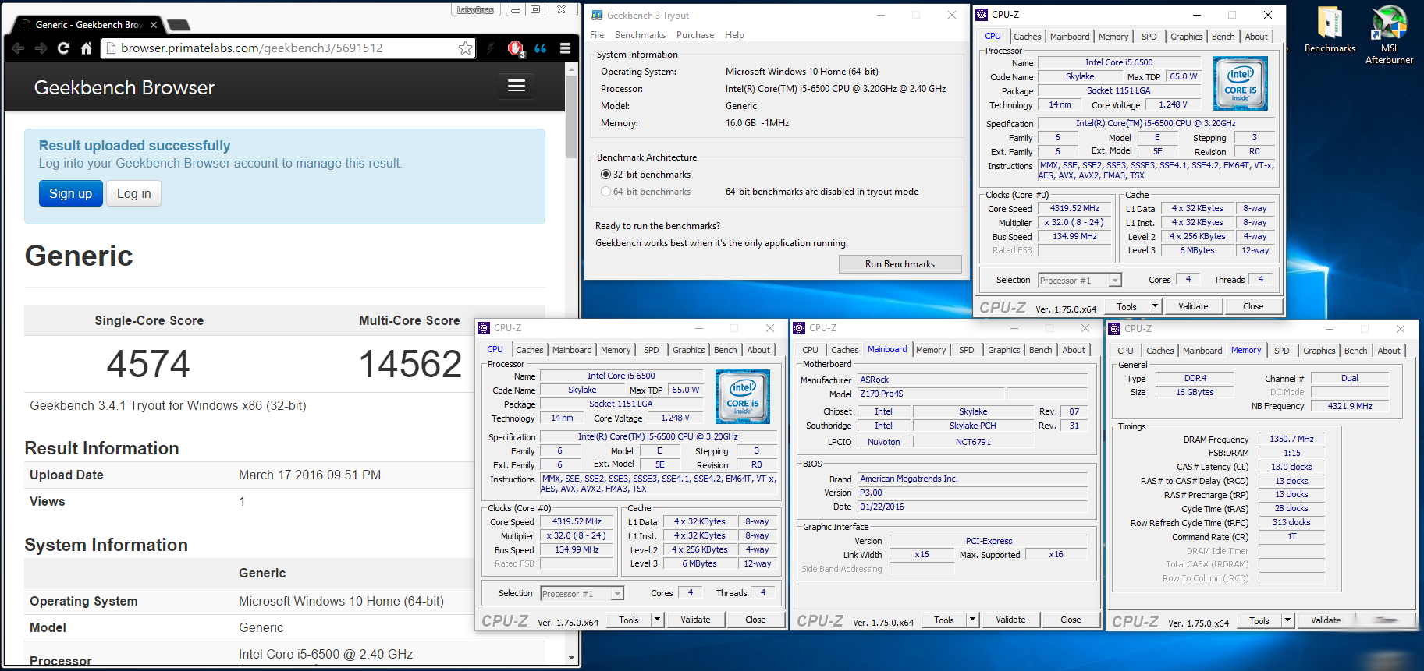Select SPD tab in Memory CPU-Z window

tap(1281, 351)
